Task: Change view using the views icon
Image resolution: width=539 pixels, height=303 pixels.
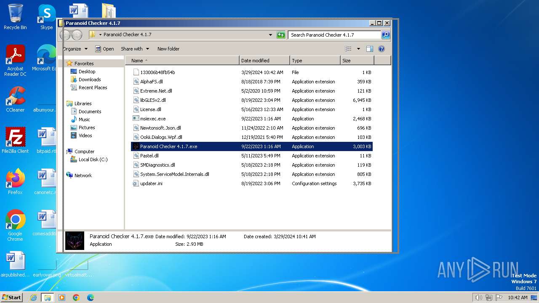Action: coord(348,49)
